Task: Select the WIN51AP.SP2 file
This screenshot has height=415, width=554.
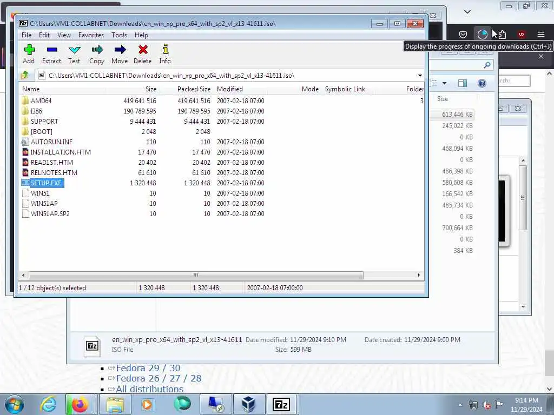Action: tap(50, 213)
